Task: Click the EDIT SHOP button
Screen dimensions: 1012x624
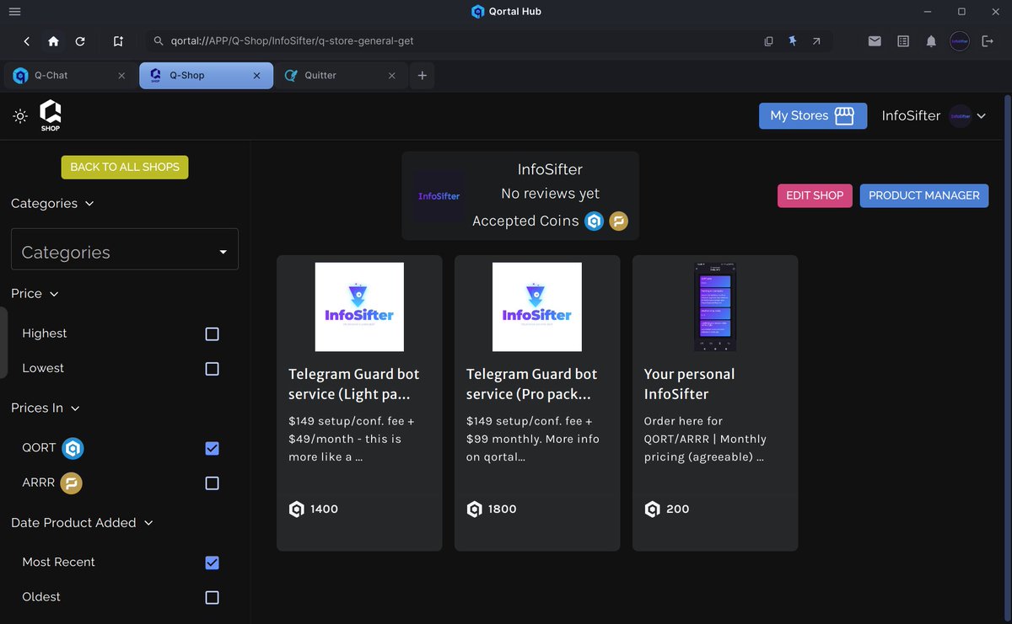Action: point(815,195)
